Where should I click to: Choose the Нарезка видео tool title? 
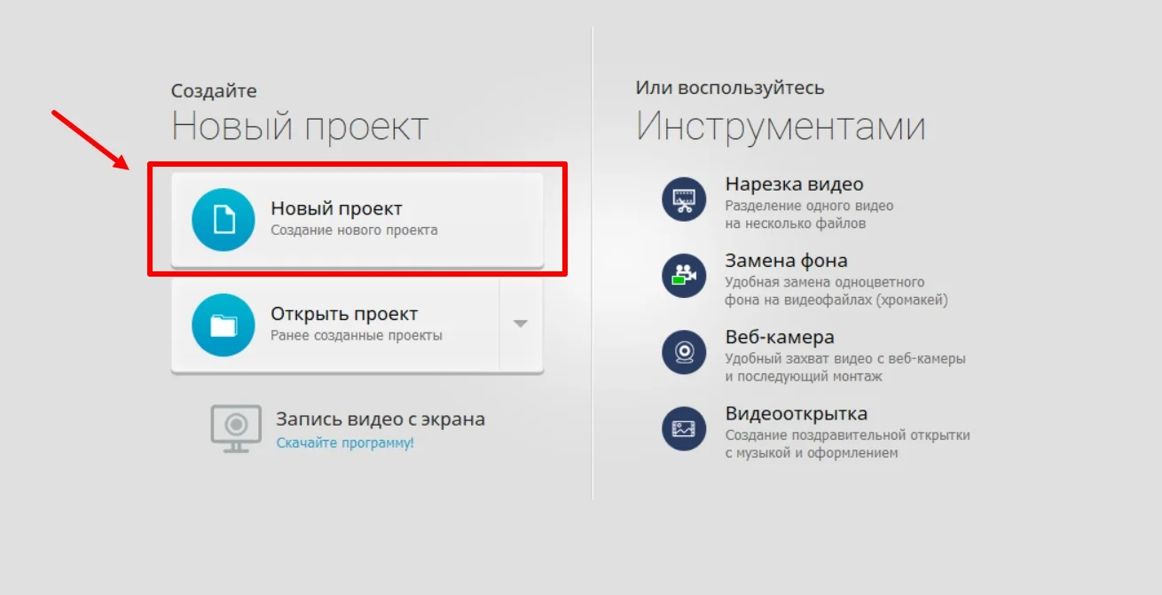[794, 184]
